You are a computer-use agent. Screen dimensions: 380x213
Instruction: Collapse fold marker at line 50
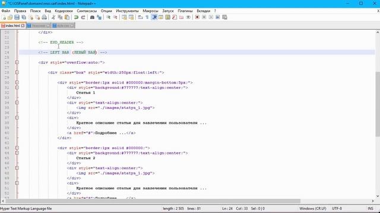point(17,183)
